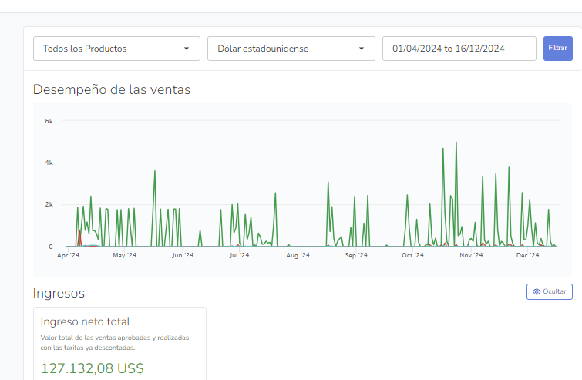Click the tallest green peak near 5k
Image resolution: width=582 pixels, height=380 pixels.
coord(456,143)
